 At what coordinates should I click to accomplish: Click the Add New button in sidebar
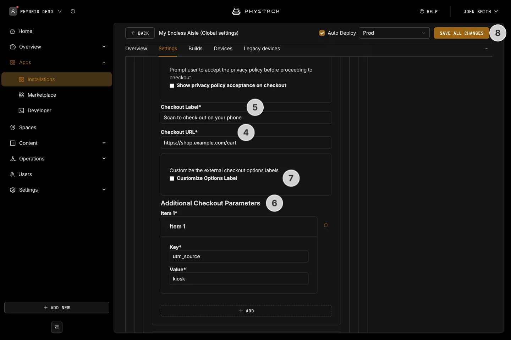[57, 307]
